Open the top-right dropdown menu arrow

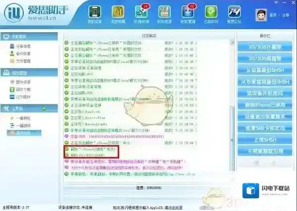[x=276, y=2]
